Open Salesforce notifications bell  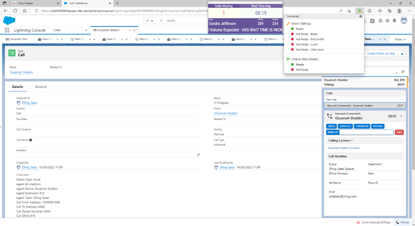[394, 21]
